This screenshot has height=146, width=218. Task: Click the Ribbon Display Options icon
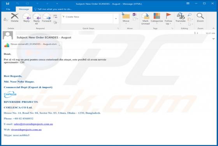188,3
